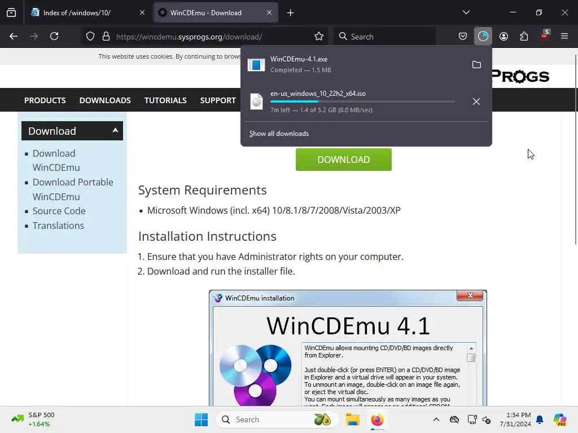Click 'Installation Instructions' heading text
578x433 pixels.
(x=207, y=236)
